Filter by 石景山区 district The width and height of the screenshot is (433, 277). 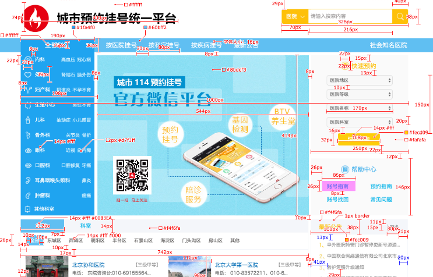[x=143, y=240]
